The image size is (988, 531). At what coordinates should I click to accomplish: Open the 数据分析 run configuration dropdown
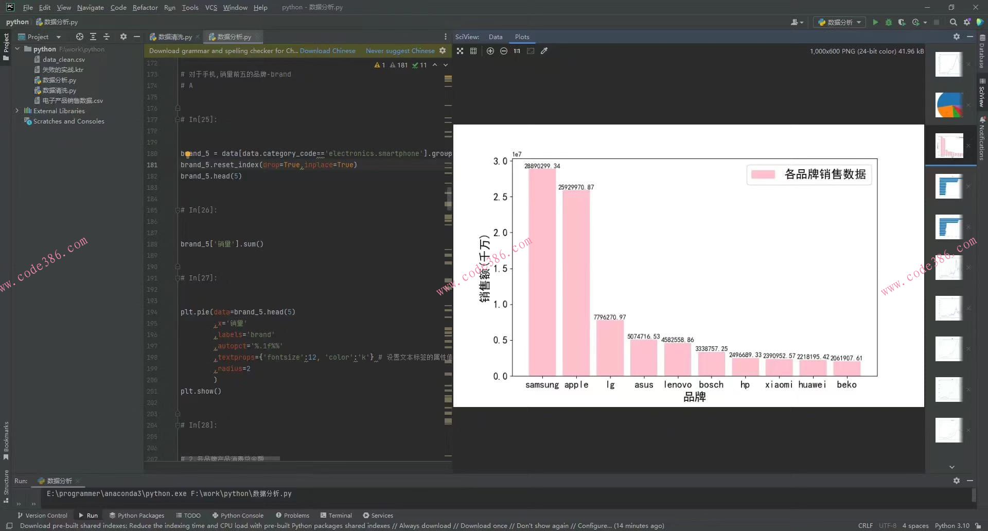pyautogui.click(x=839, y=22)
